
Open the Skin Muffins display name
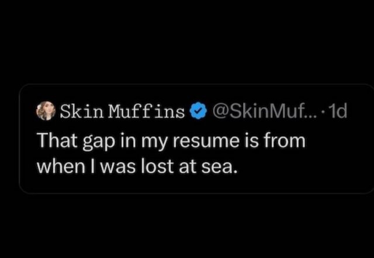(x=122, y=111)
